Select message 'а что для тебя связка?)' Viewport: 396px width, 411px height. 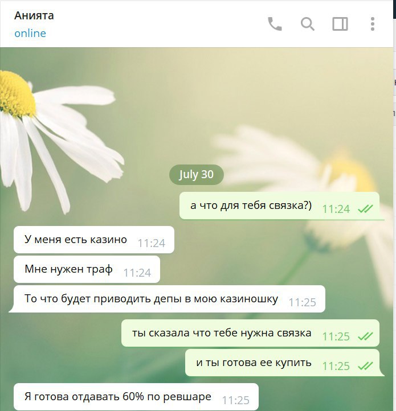click(280, 205)
